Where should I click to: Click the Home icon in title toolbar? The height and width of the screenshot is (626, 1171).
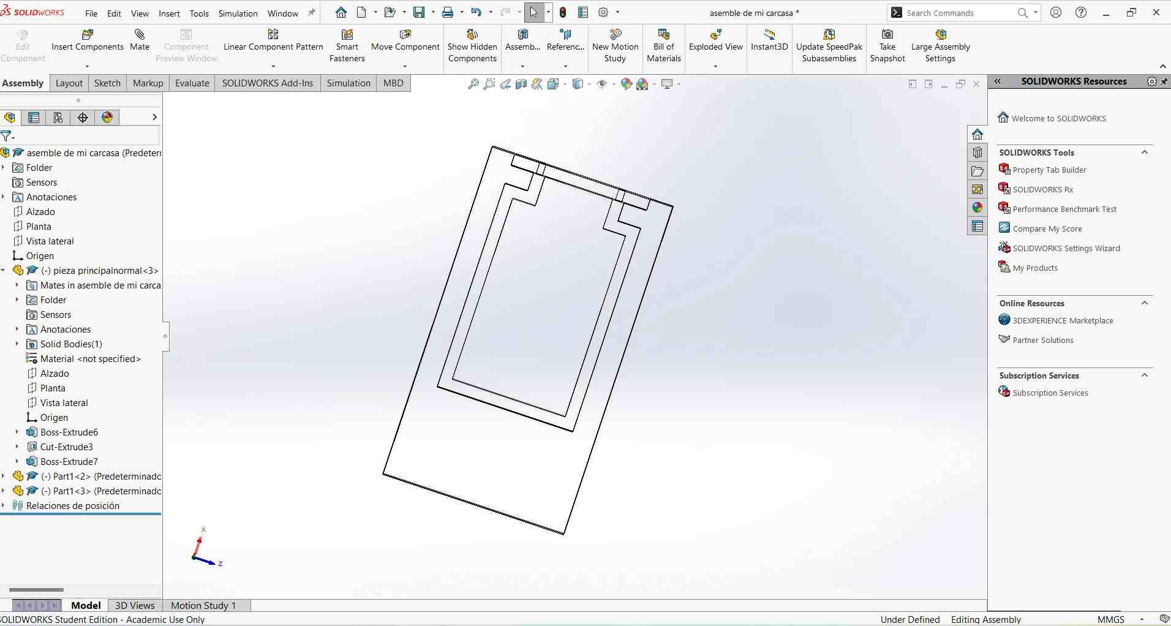[x=341, y=12]
